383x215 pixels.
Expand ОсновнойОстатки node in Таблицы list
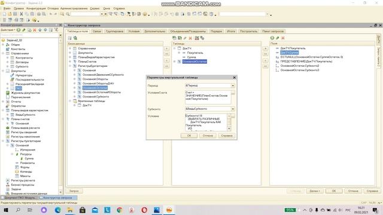point(175,62)
